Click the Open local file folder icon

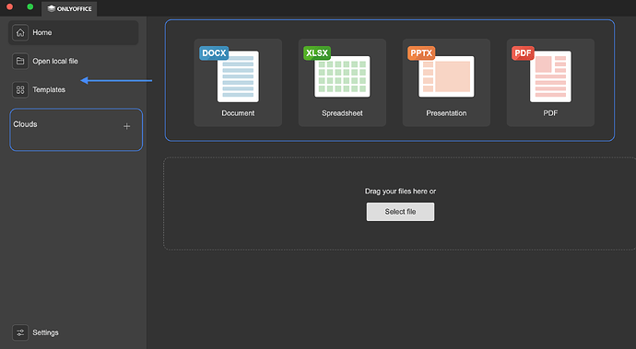click(20, 61)
